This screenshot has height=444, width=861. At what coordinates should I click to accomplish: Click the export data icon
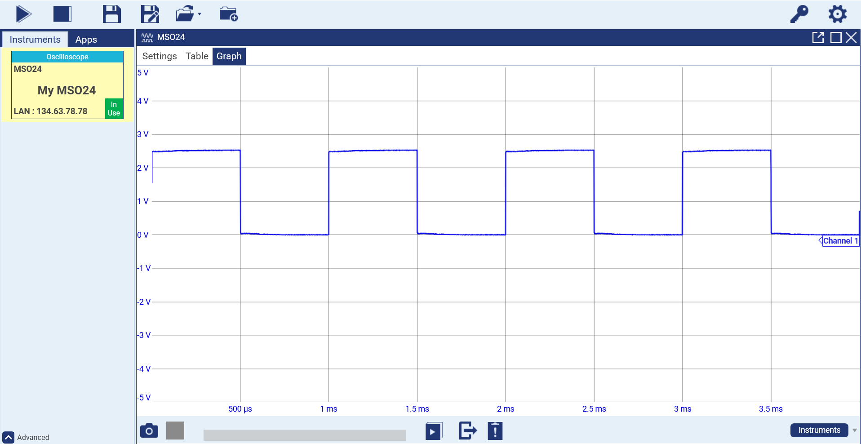(x=467, y=430)
